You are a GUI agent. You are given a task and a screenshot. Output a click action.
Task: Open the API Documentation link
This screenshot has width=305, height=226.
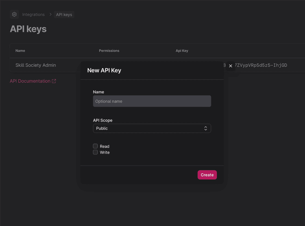(30, 81)
